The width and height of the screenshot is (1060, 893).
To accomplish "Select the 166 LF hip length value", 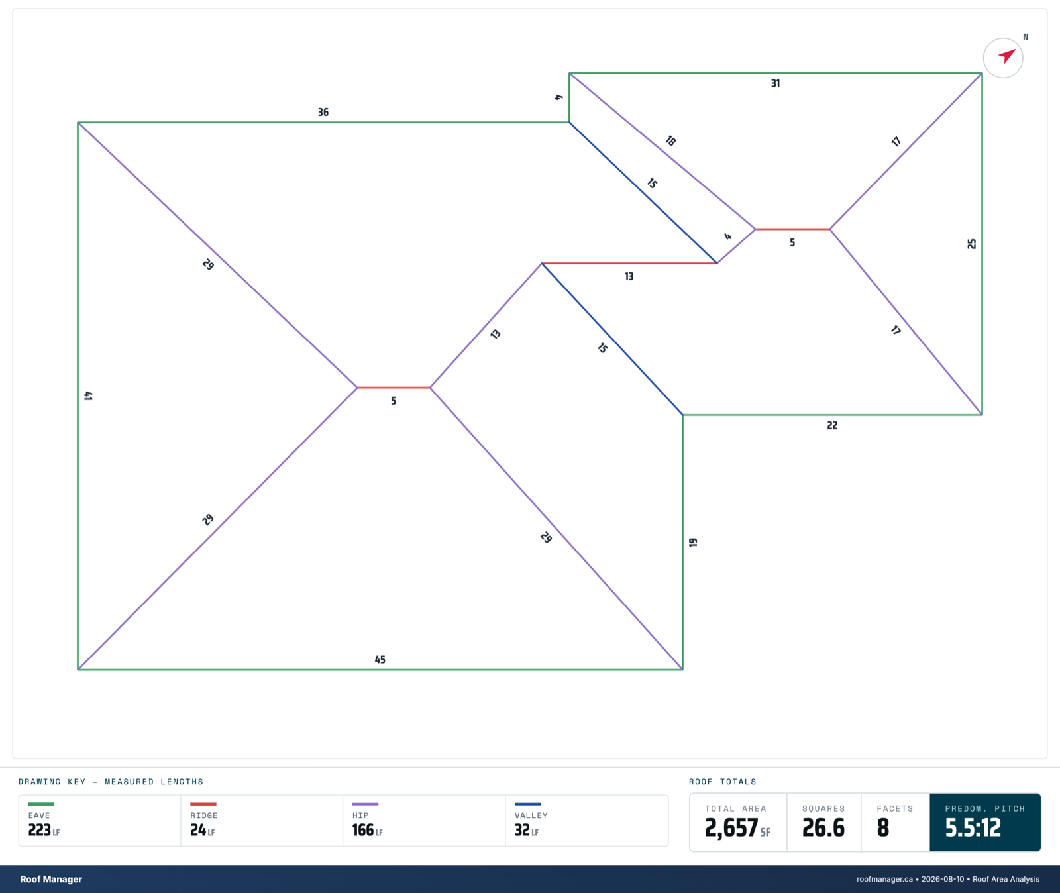I will pyautogui.click(x=367, y=830).
